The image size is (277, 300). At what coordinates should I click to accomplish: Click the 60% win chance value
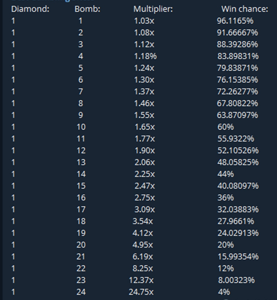(x=225, y=127)
